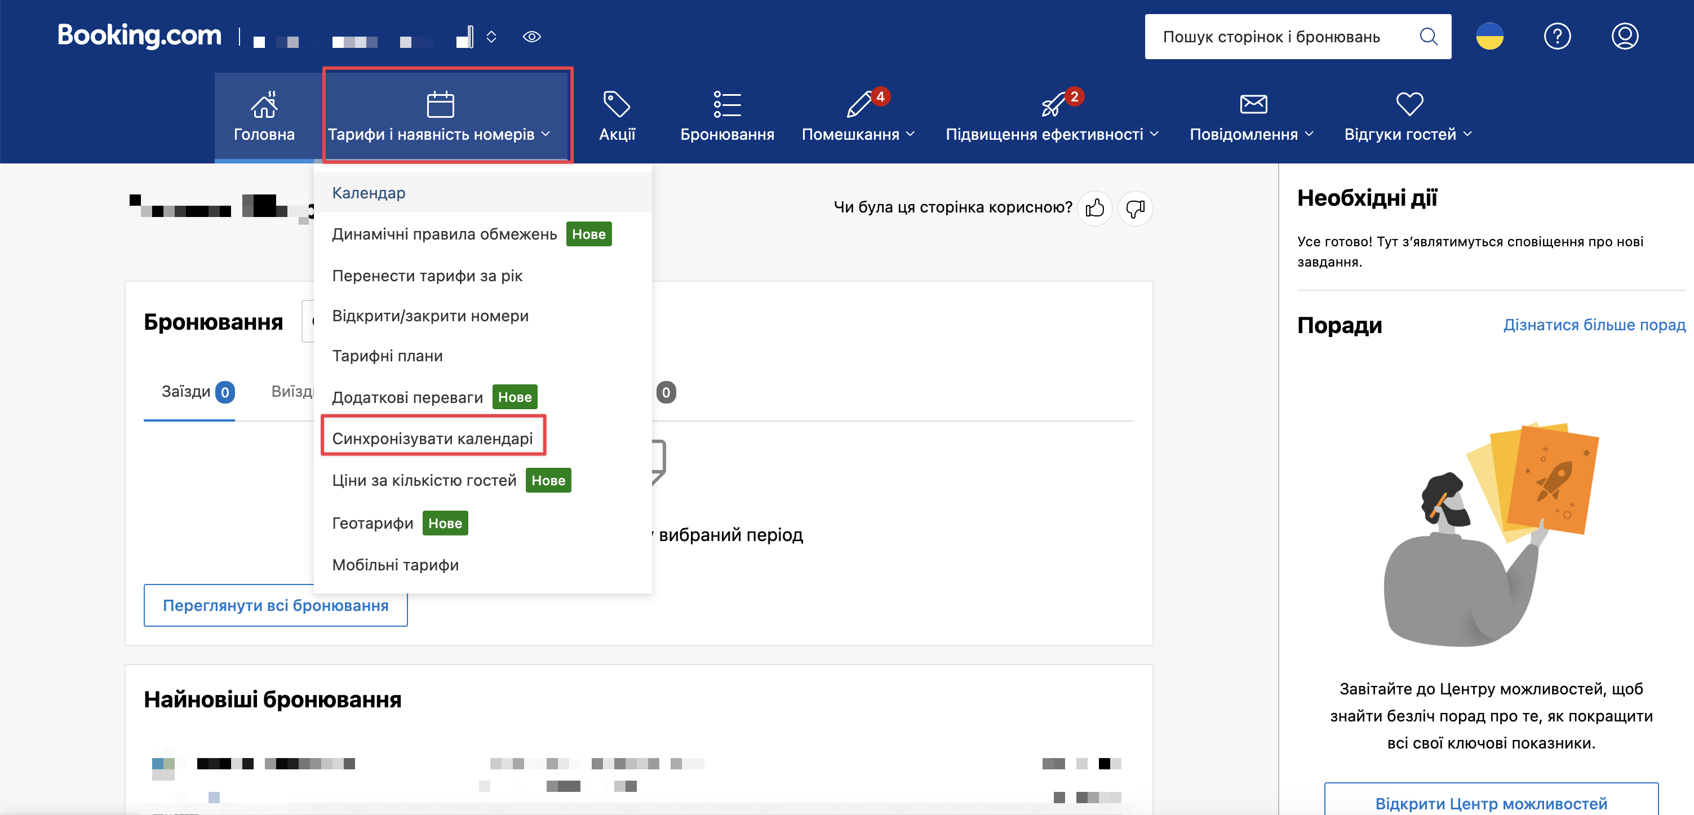1694x815 pixels.
Task: Open Акції price tag icon
Action: click(616, 116)
